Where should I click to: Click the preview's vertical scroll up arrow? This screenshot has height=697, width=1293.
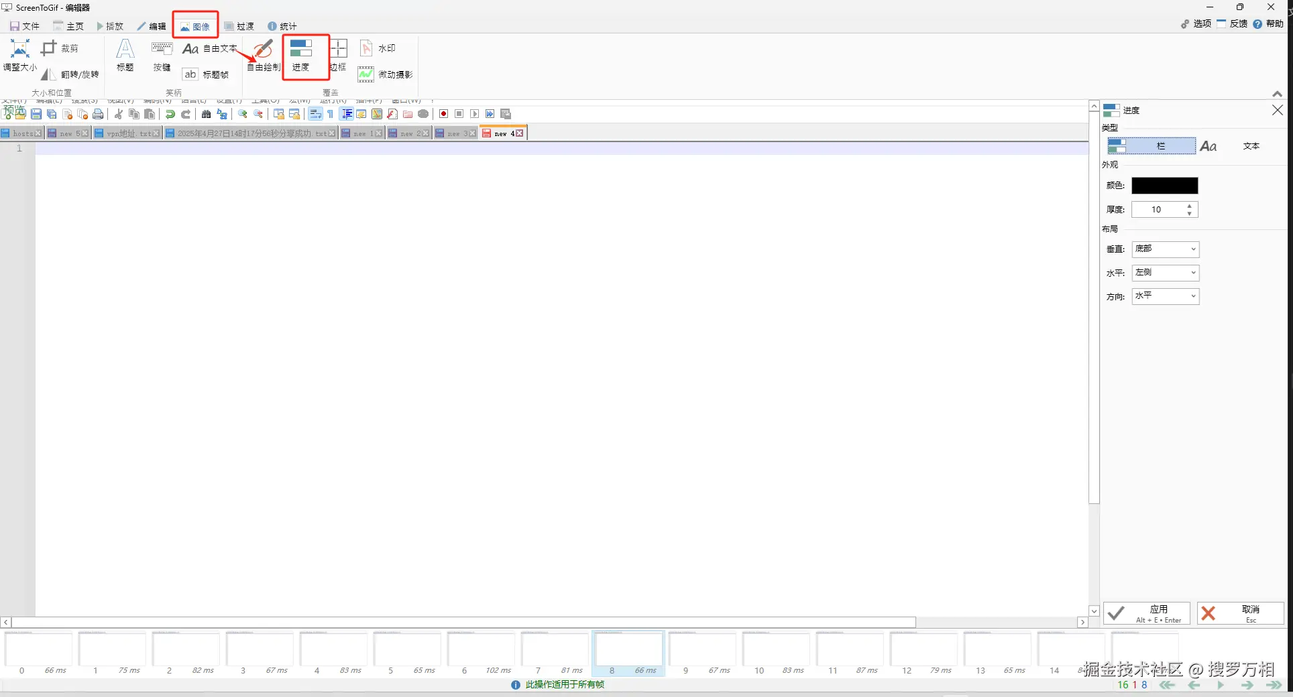[x=1094, y=107]
